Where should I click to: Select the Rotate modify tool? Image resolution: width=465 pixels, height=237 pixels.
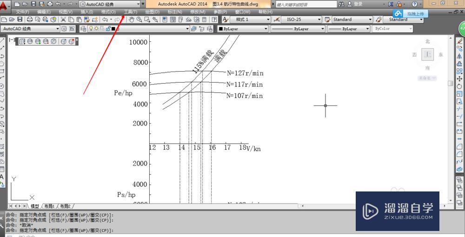[x=460, y=86]
